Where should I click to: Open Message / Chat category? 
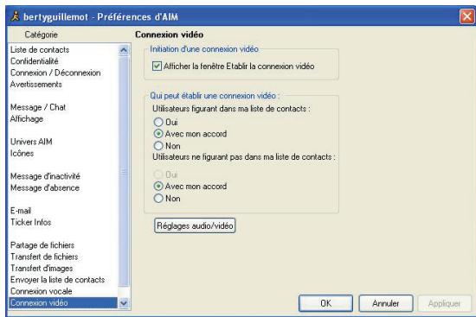point(38,107)
